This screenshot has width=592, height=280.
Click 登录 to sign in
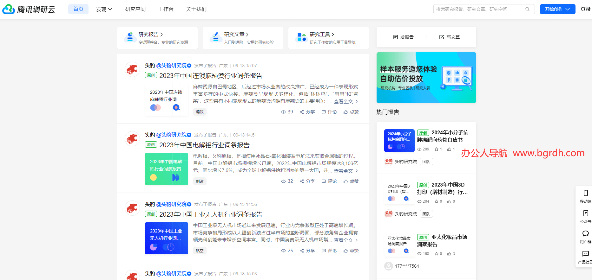coord(586,9)
